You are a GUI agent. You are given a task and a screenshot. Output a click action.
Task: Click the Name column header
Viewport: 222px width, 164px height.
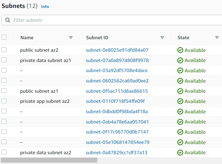click(x=27, y=37)
